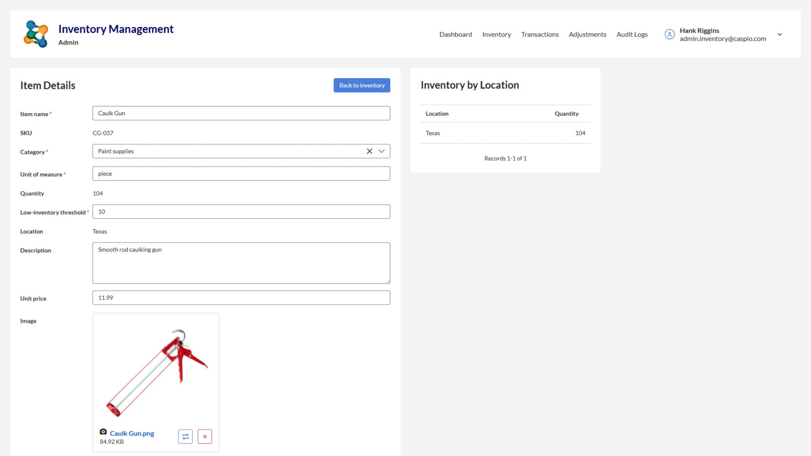Open the Category dropdown chevron
Viewport: 811px width, 456px height.
381,151
